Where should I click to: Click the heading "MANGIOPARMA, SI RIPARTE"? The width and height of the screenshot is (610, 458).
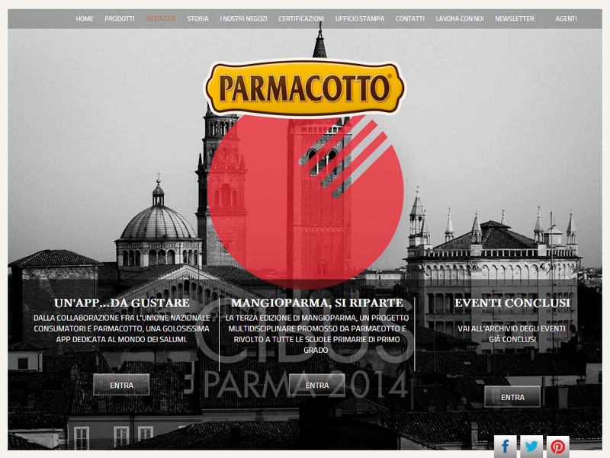[317, 303]
